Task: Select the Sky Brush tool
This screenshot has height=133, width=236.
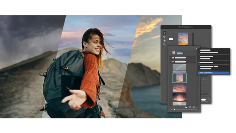Action: point(164,37)
